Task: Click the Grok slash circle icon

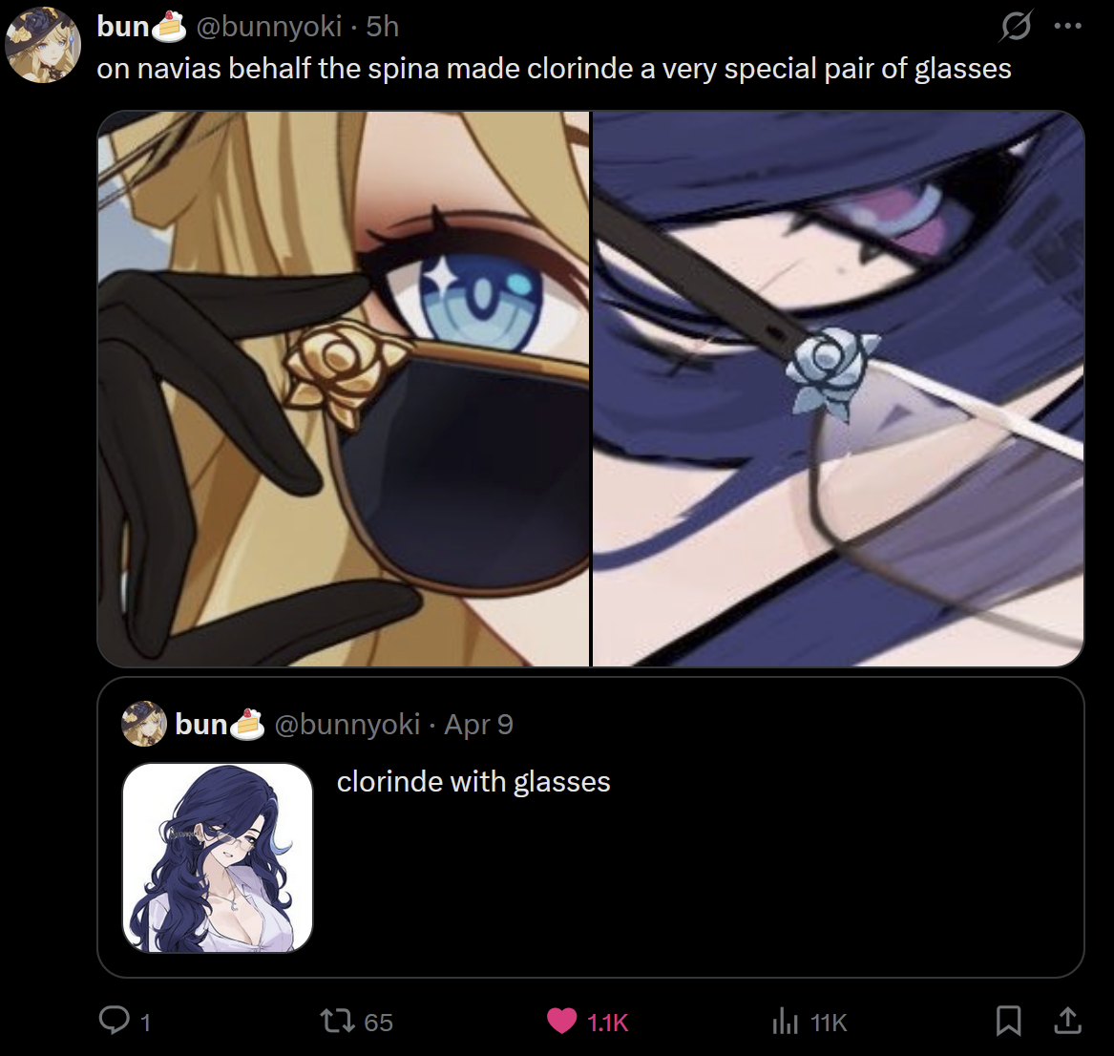Action: pyautogui.click(x=1016, y=27)
